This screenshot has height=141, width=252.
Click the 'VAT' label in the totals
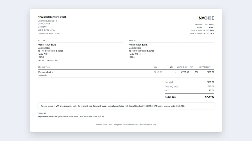pyautogui.click(x=167, y=91)
